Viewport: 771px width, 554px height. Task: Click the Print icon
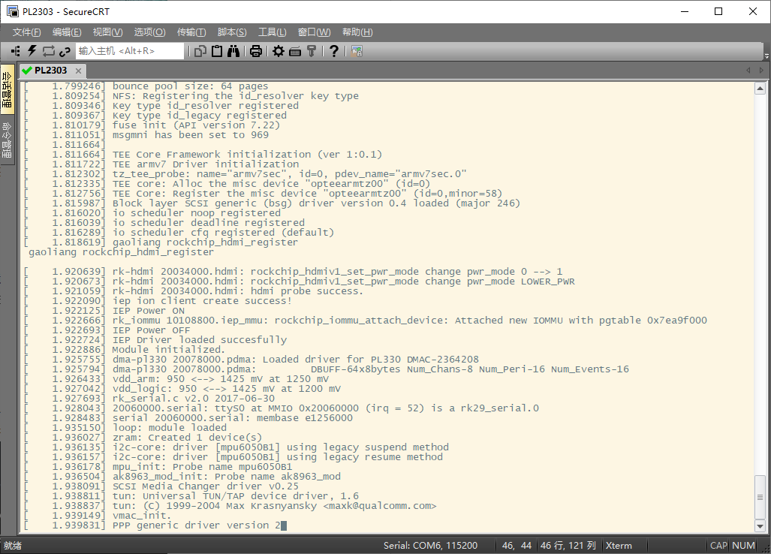tap(256, 51)
